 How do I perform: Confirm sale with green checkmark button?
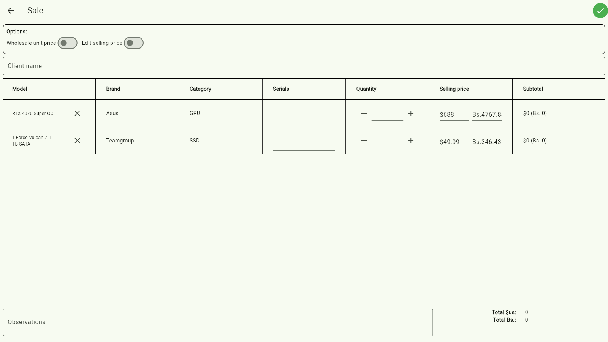[600, 11]
